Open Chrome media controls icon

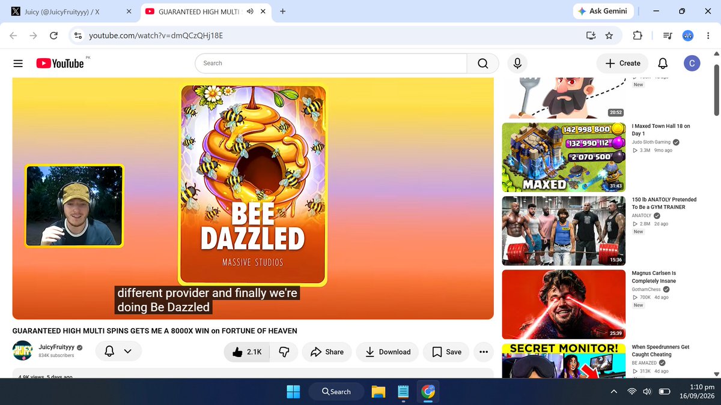[667, 36]
